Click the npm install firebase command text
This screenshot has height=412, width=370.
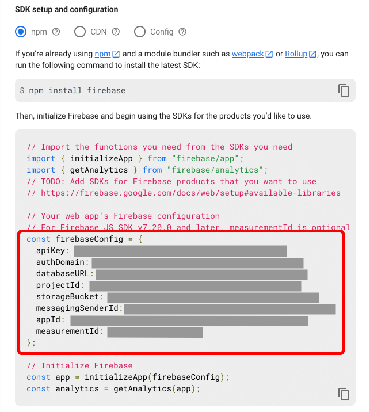coord(73,90)
